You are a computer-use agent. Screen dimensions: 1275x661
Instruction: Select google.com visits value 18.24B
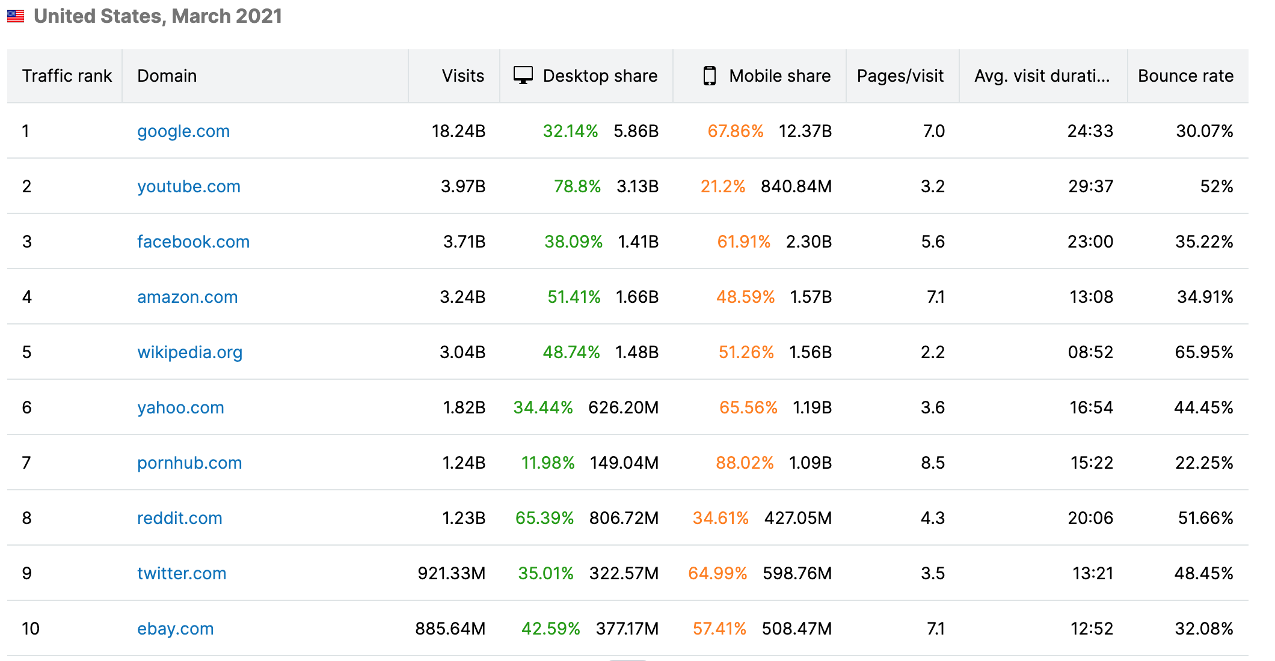pyautogui.click(x=458, y=131)
